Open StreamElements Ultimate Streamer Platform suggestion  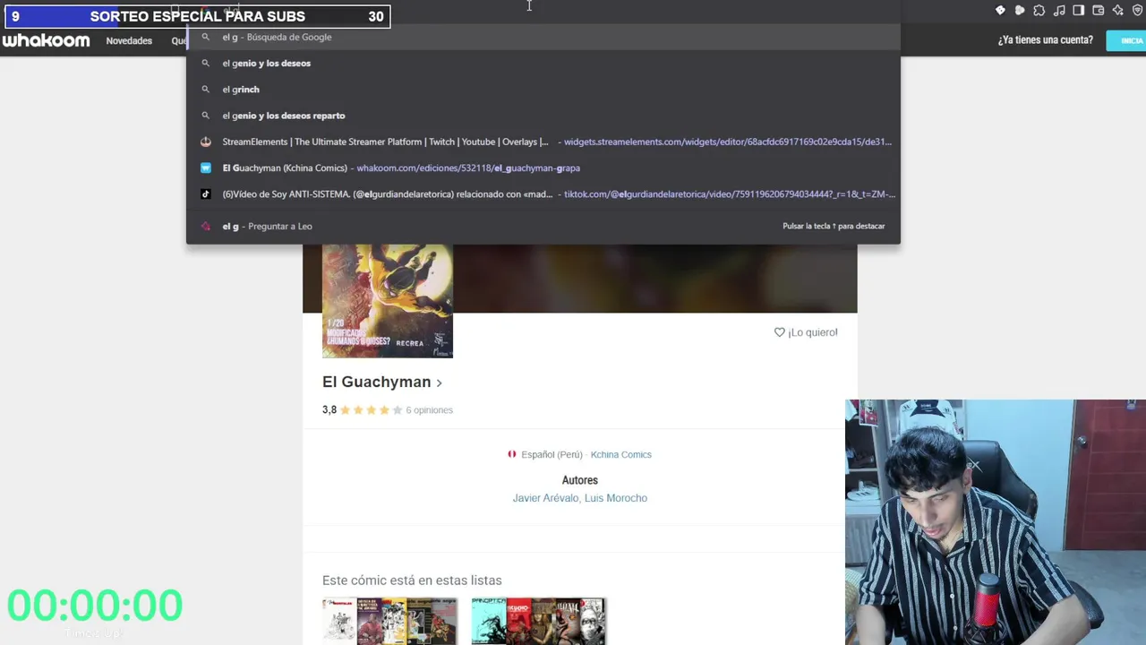(543, 142)
